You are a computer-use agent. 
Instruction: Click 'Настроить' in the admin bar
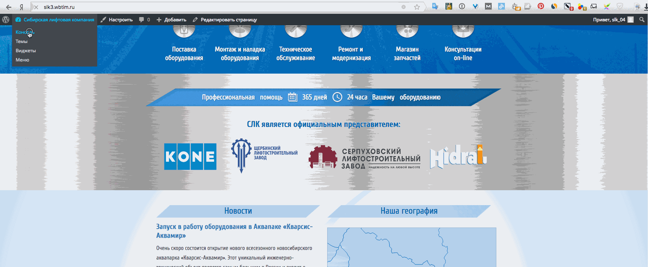(116, 20)
